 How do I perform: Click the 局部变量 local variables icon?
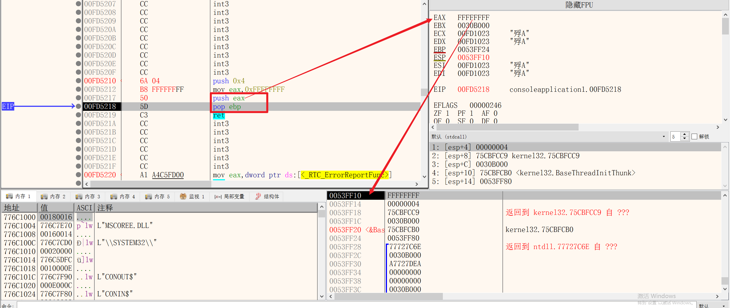(x=218, y=197)
